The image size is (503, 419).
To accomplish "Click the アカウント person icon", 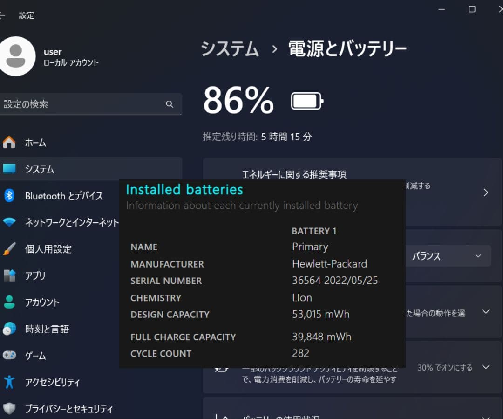I will (x=10, y=302).
